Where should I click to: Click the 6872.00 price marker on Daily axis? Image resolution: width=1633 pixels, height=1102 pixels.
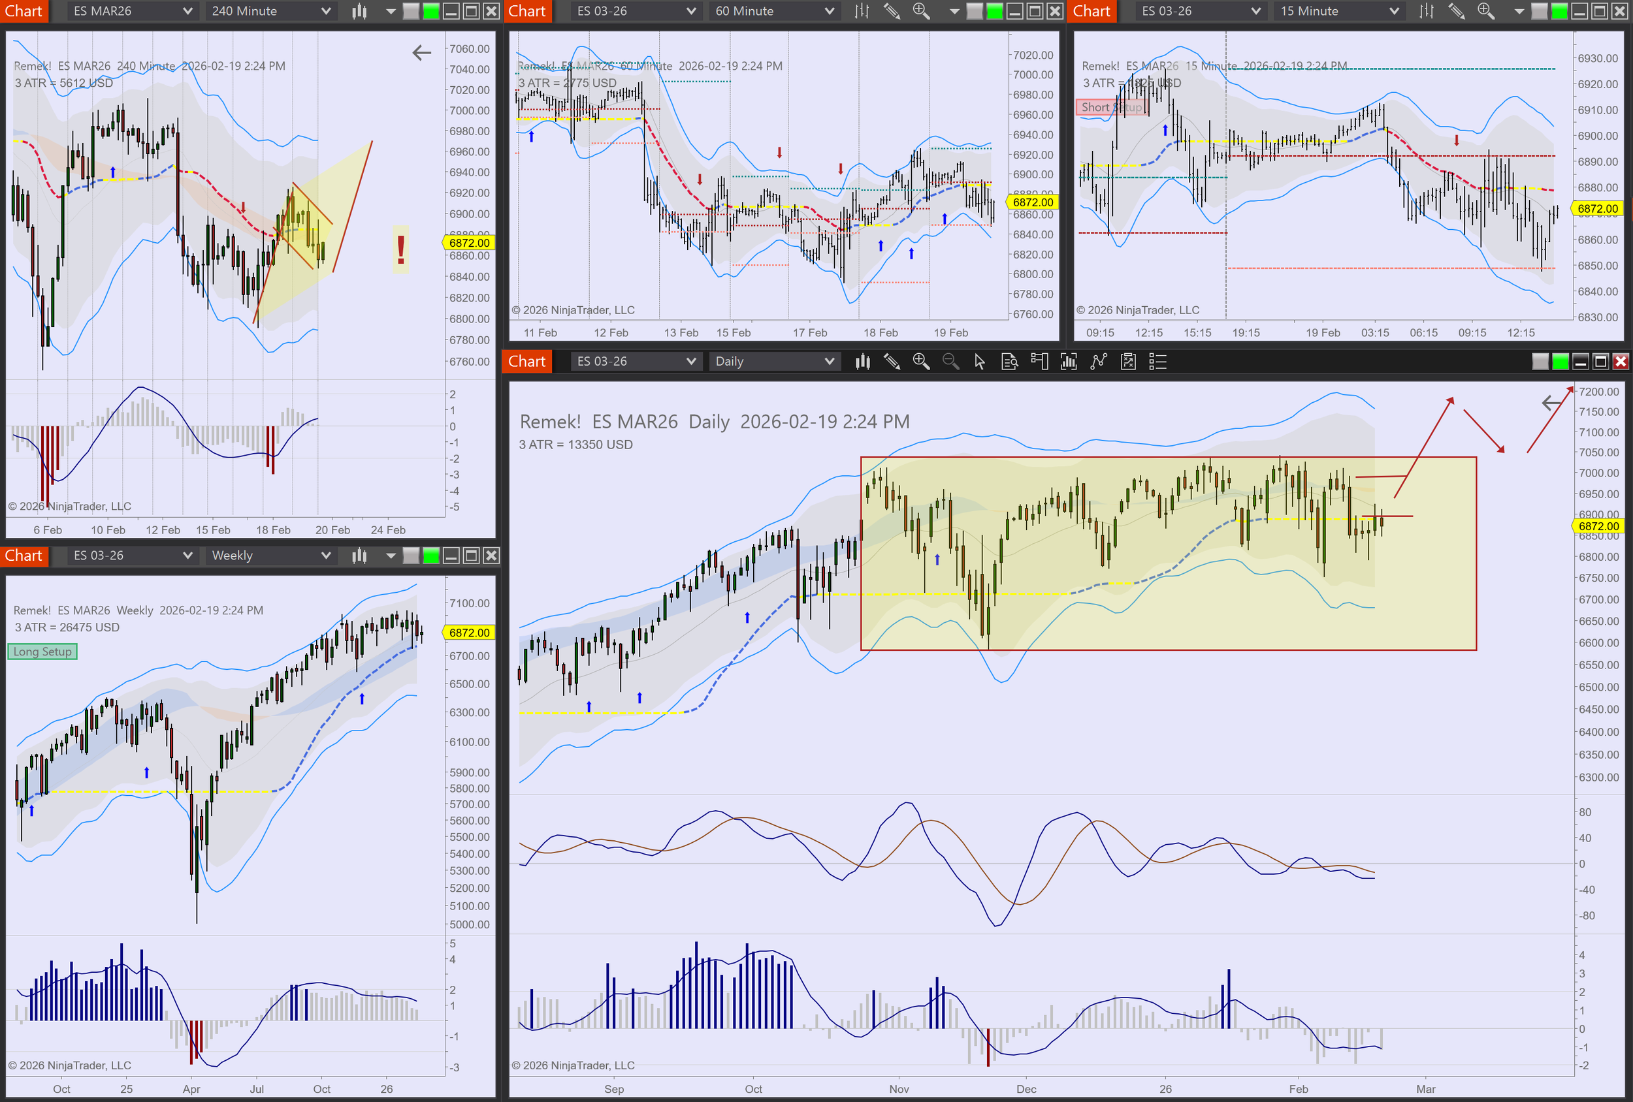(1598, 526)
